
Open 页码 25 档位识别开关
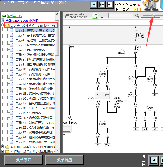point(35,142)
